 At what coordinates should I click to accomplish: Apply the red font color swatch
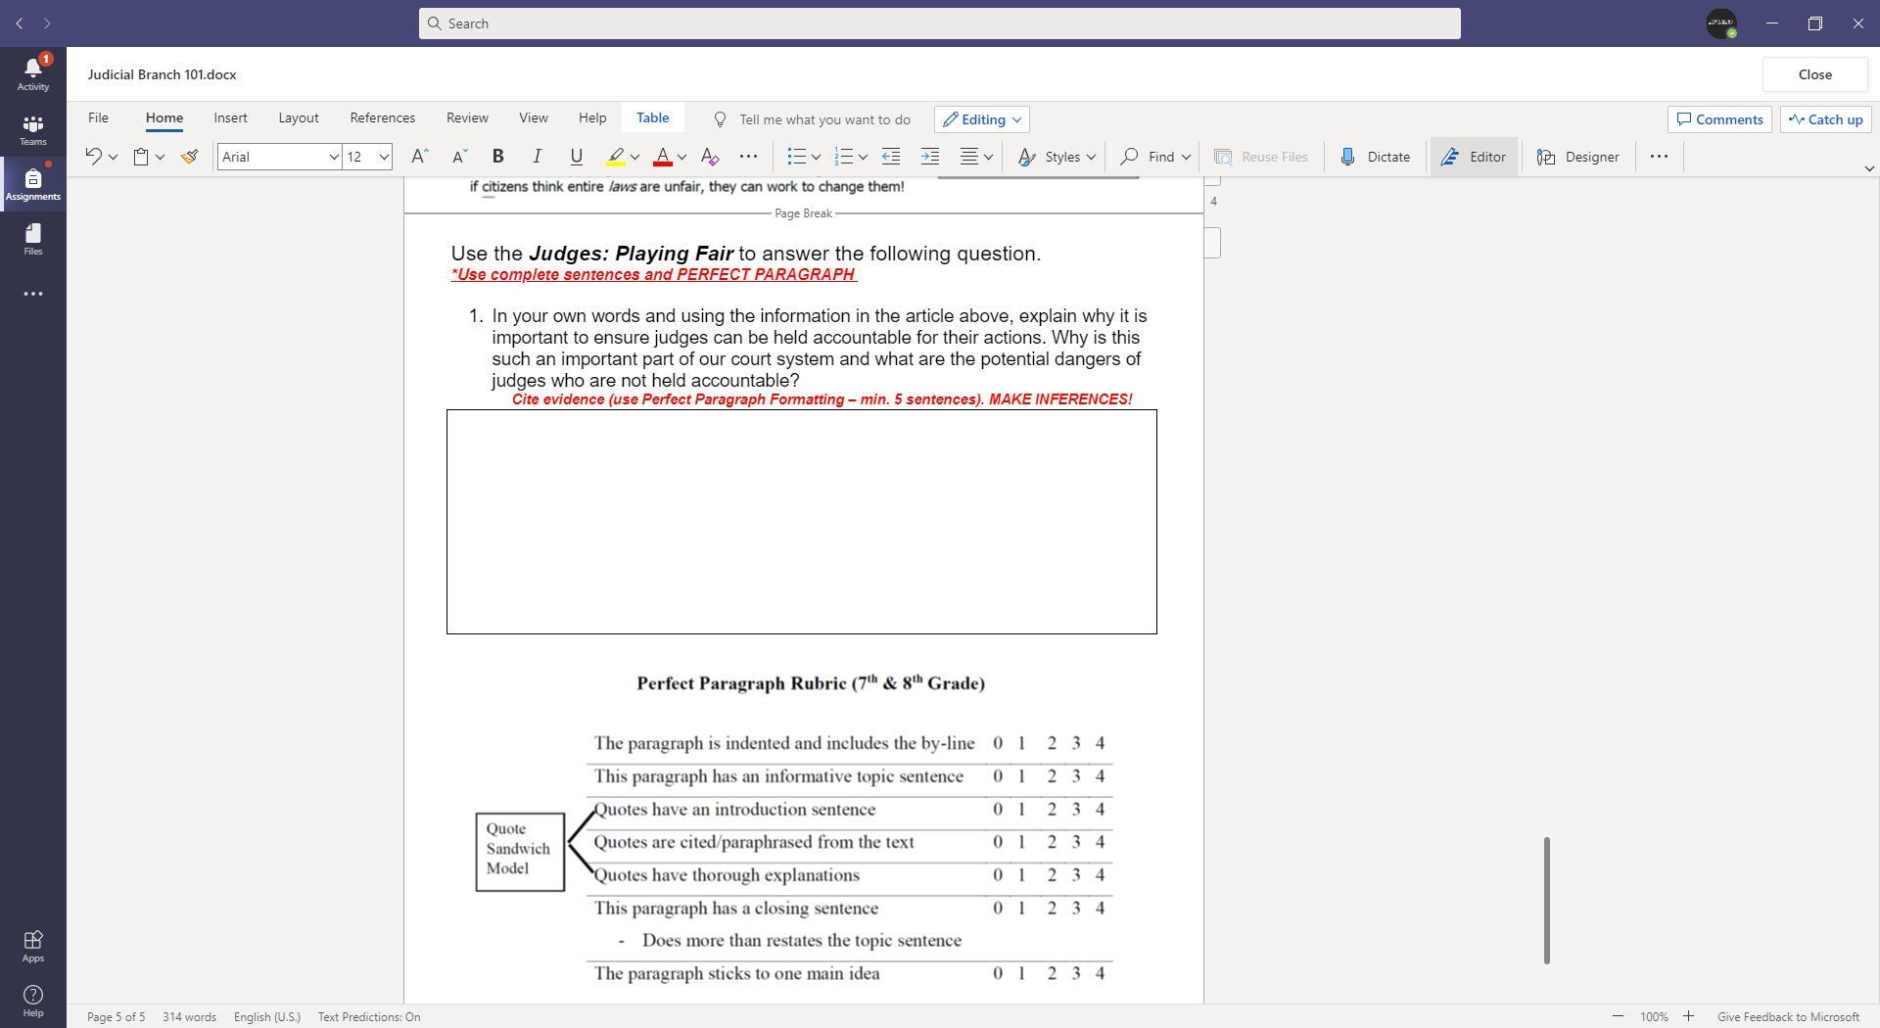pos(663,157)
